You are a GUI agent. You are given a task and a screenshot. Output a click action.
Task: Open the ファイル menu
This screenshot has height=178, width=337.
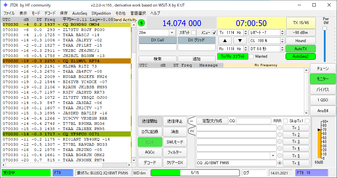[x=9, y=13]
